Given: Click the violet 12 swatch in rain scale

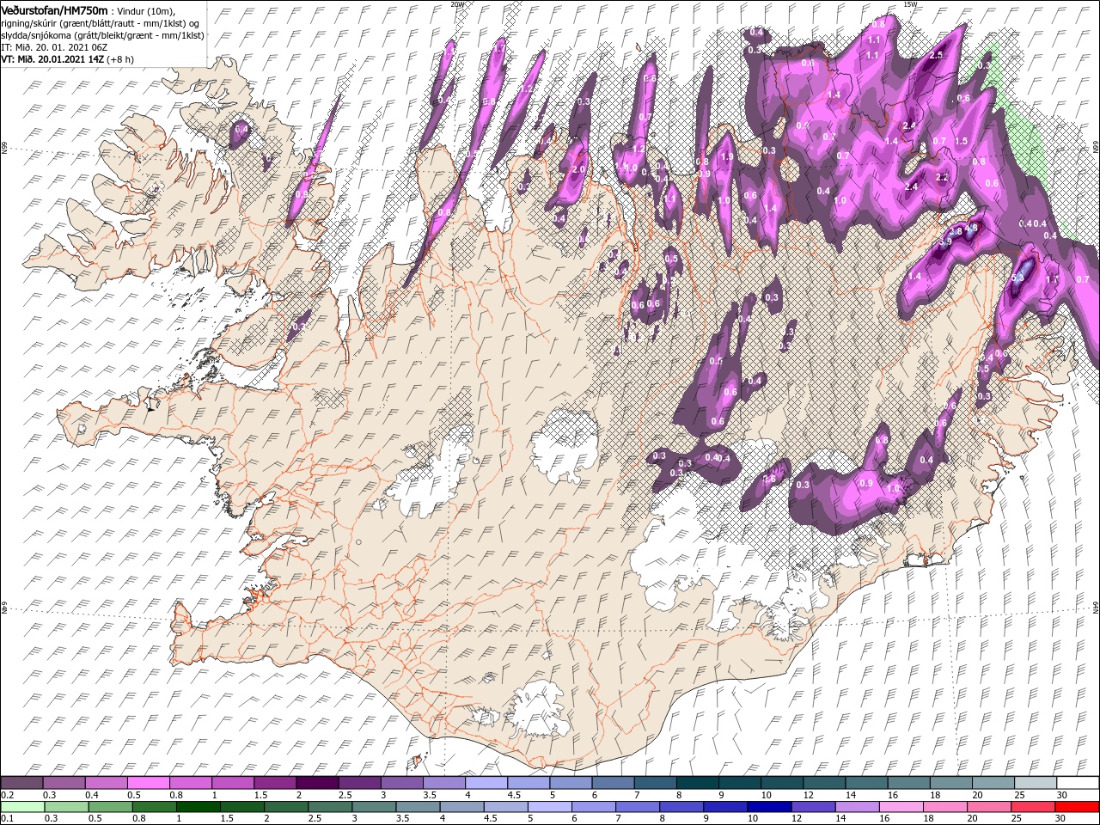Looking at the screenshot, I should pyautogui.click(x=813, y=807).
